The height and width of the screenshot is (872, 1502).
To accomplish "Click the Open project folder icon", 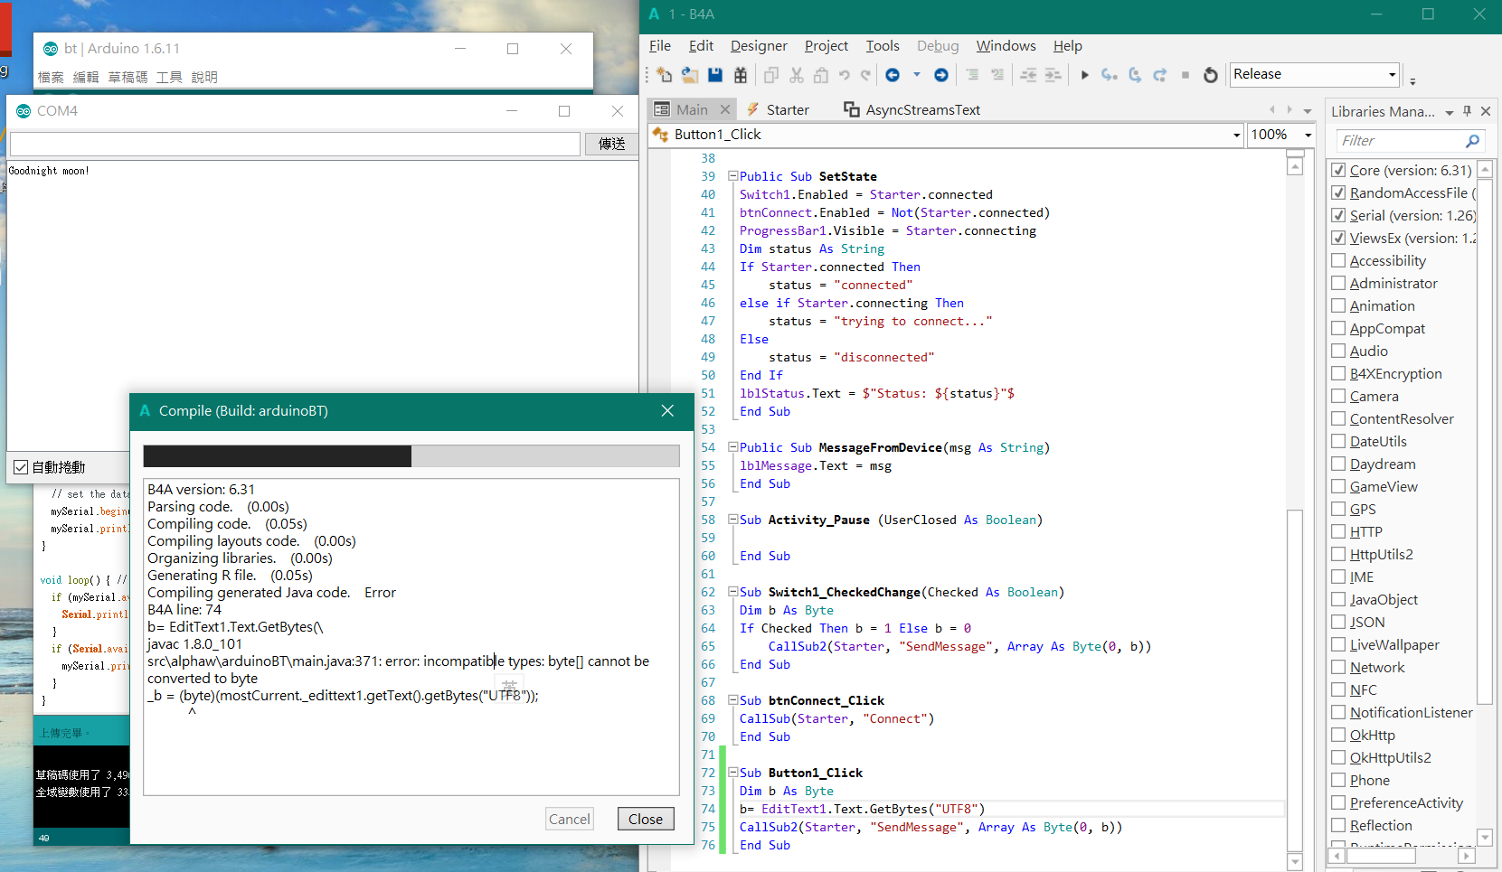I will [x=689, y=75].
